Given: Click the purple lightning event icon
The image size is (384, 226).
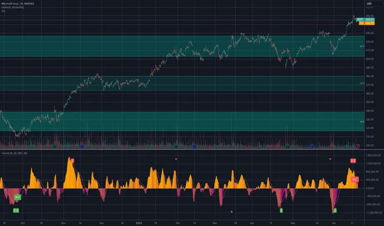Looking at the screenshot, I should [x=358, y=147].
